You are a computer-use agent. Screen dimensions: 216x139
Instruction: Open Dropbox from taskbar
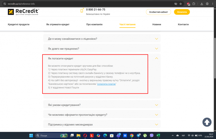pos(125,136)
